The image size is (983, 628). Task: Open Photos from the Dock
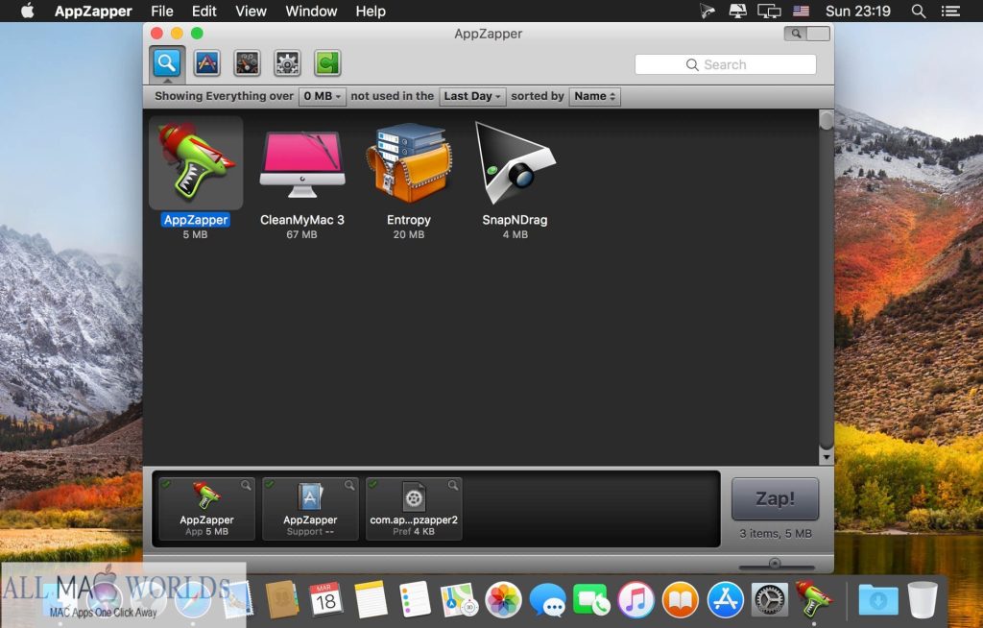[503, 600]
